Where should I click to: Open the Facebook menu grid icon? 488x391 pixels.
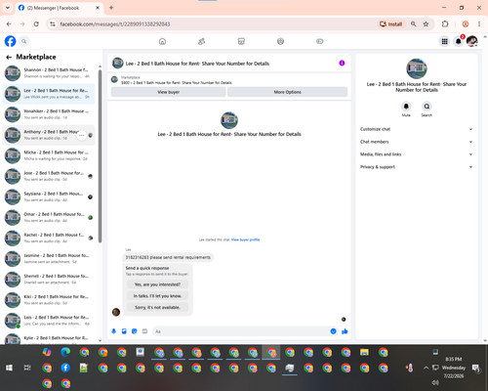click(444, 41)
